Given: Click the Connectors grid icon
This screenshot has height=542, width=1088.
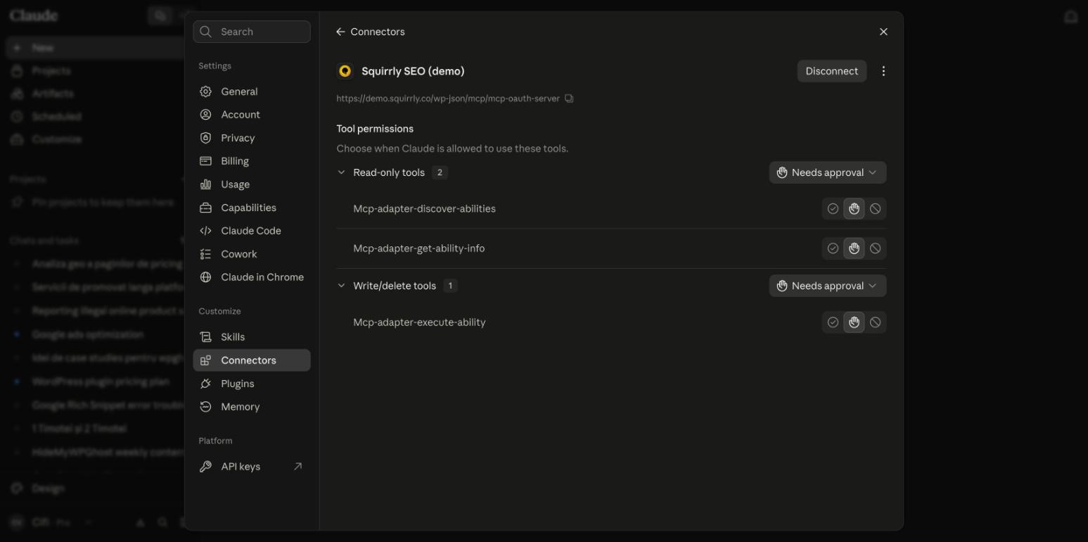Looking at the screenshot, I should pyautogui.click(x=205, y=360).
